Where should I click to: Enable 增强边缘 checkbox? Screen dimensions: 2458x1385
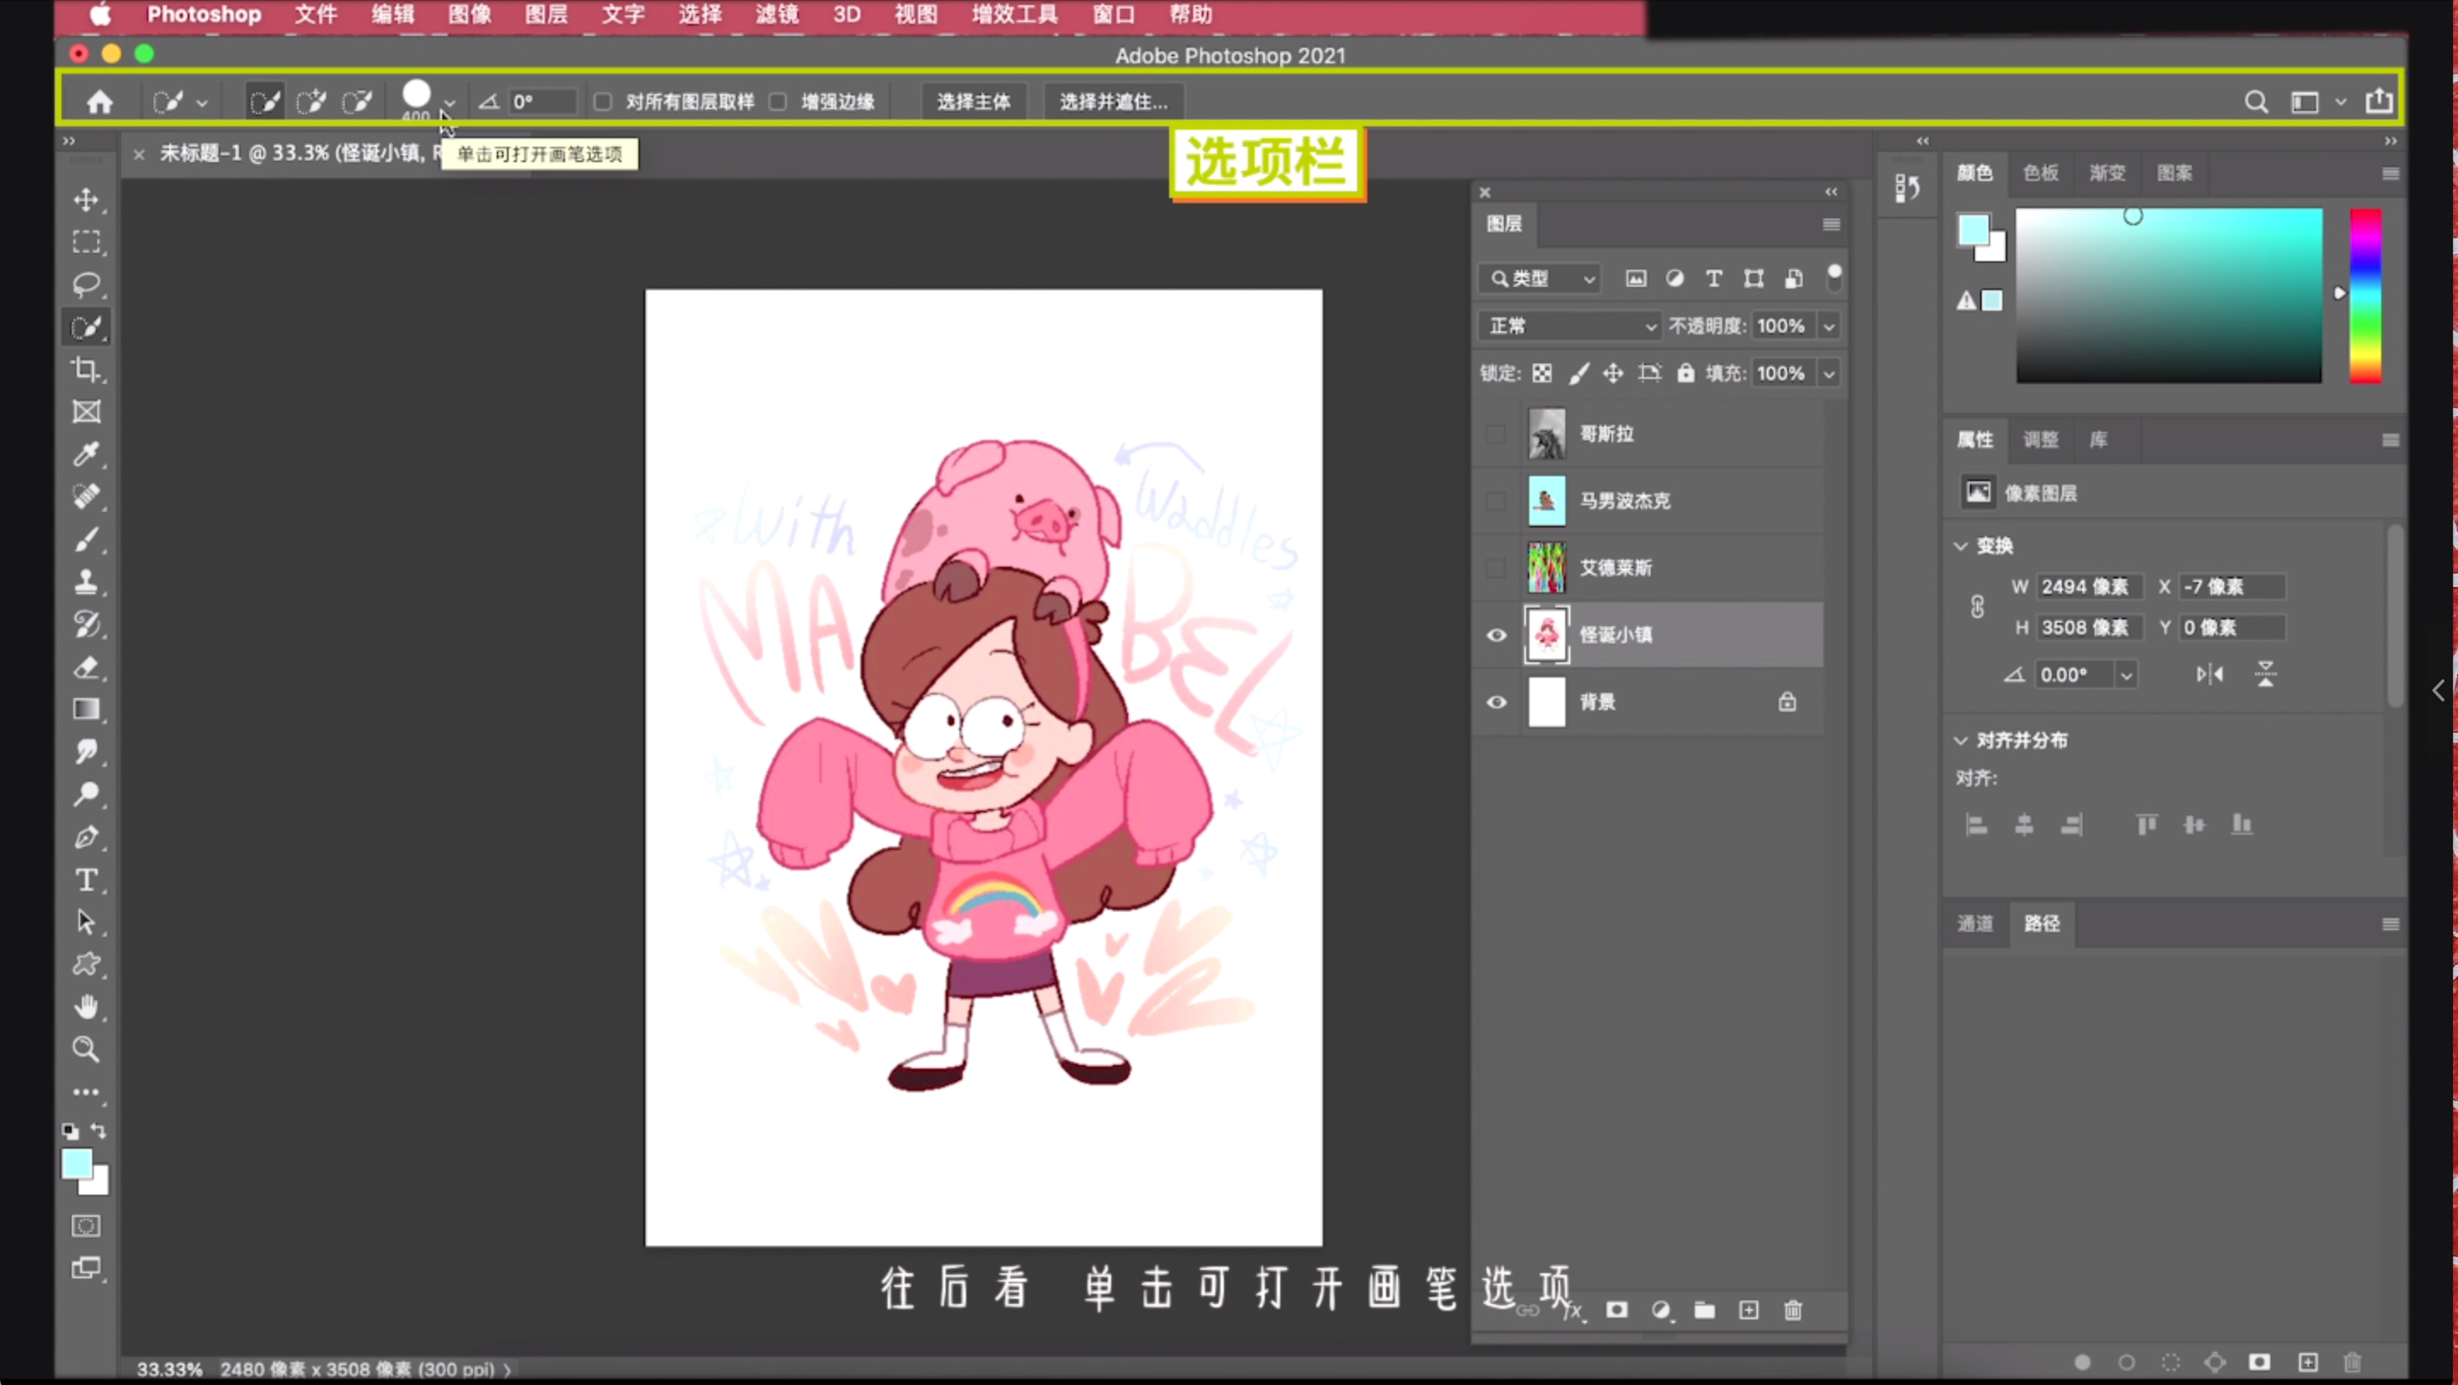click(x=778, y=101)
